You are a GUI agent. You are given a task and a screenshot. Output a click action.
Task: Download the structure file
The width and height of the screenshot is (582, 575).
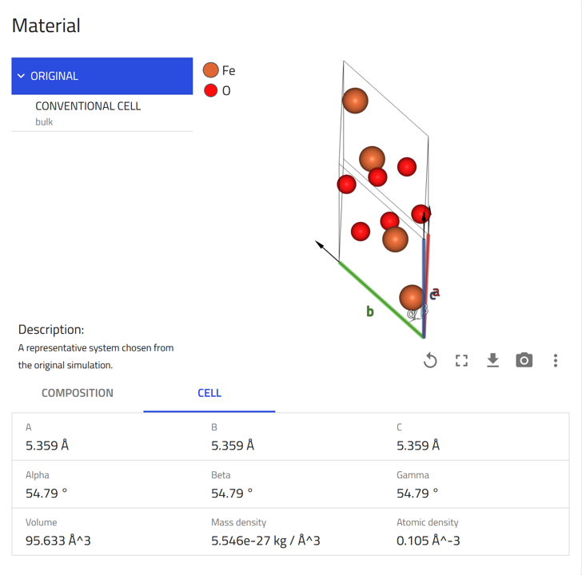492,360
